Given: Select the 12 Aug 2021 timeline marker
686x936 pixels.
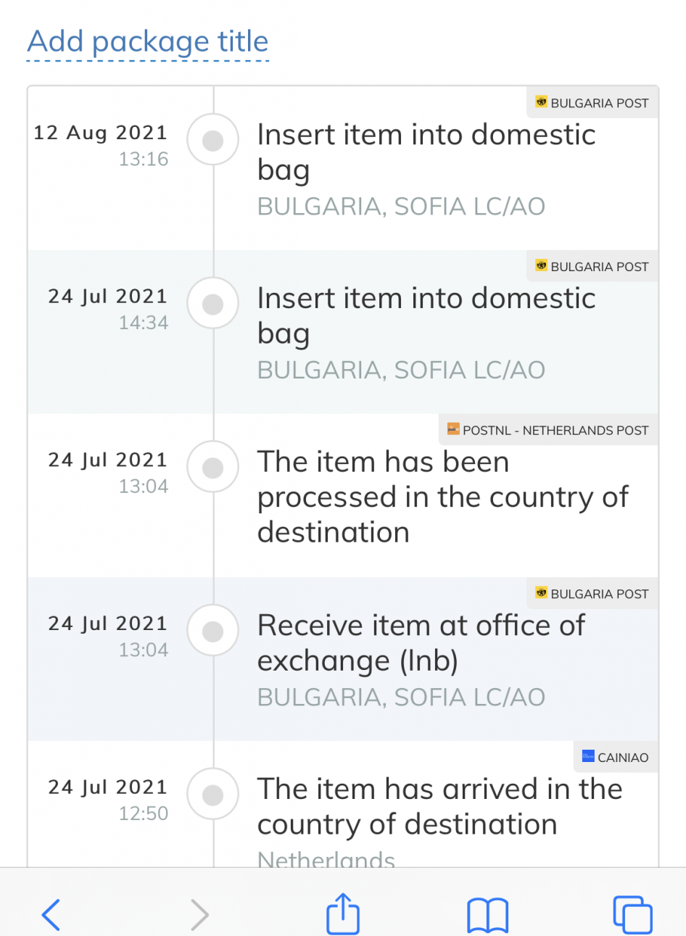Looking at the screenshot, I should (212, 140).
